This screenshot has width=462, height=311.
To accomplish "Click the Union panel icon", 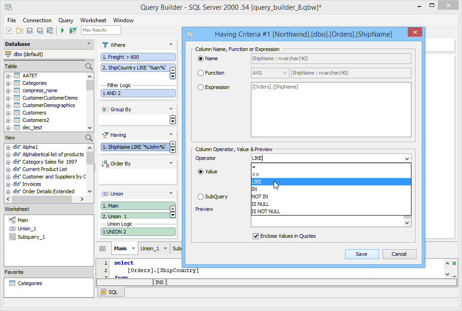I will point(105,194).
